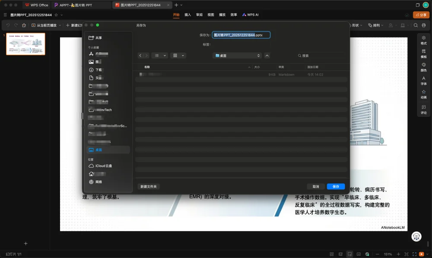Fit slide to window icon
The width and height of the screenshot is (432, 258).
click(x=407, y=254)
